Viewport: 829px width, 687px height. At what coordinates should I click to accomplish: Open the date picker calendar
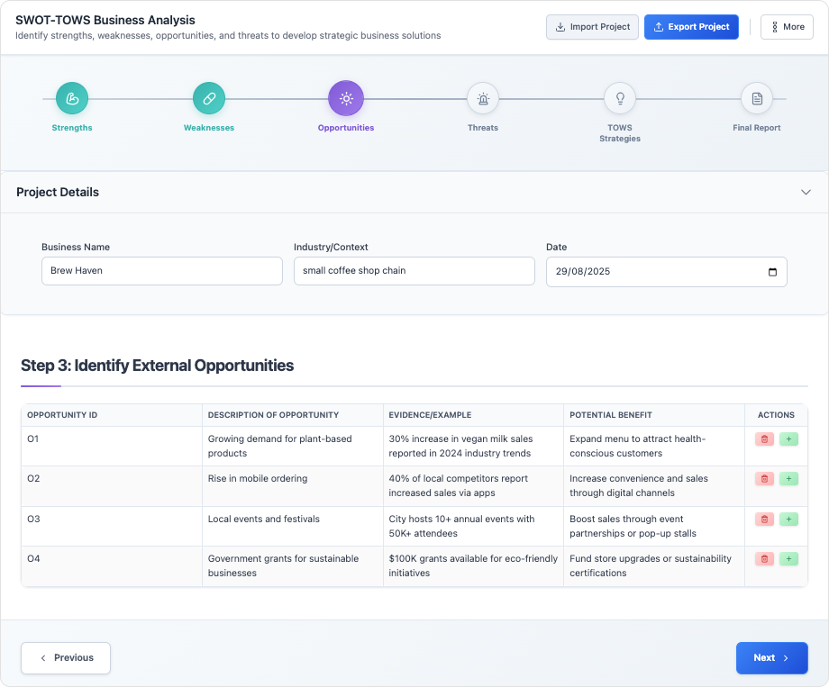tap(771, 271)
